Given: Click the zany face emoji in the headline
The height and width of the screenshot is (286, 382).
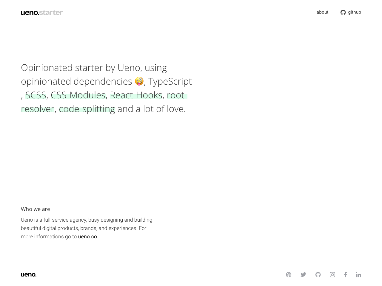Looking at the screenshot, I should (x=139, y=81).
